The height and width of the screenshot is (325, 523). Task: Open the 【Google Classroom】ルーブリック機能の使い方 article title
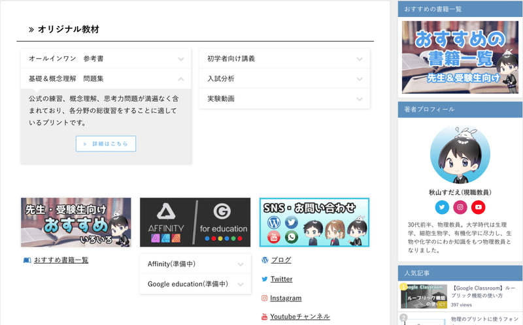click(483, 292)
